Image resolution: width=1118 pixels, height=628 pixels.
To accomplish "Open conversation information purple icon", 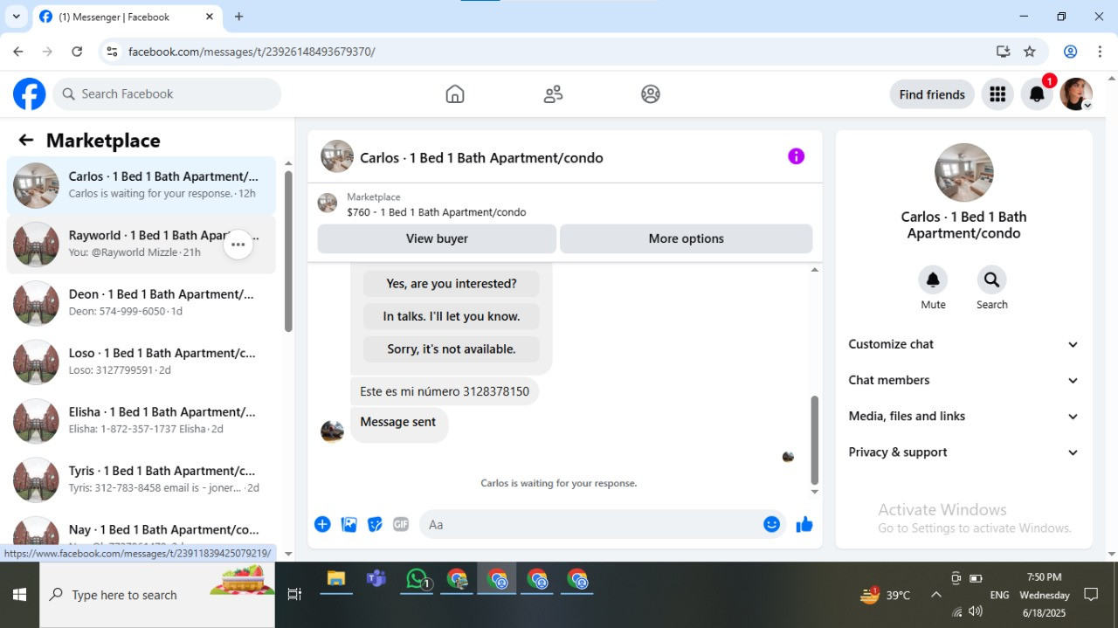I will pyautogui.click(x=796, y=156).
